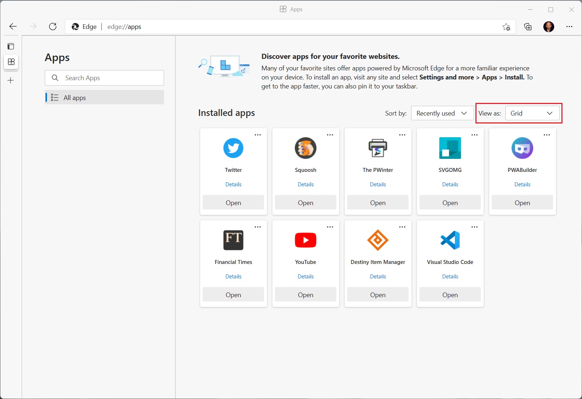Open Edge's Settings and more menu
The height and width of the screenshot is (399, 582).
(570, 27)
